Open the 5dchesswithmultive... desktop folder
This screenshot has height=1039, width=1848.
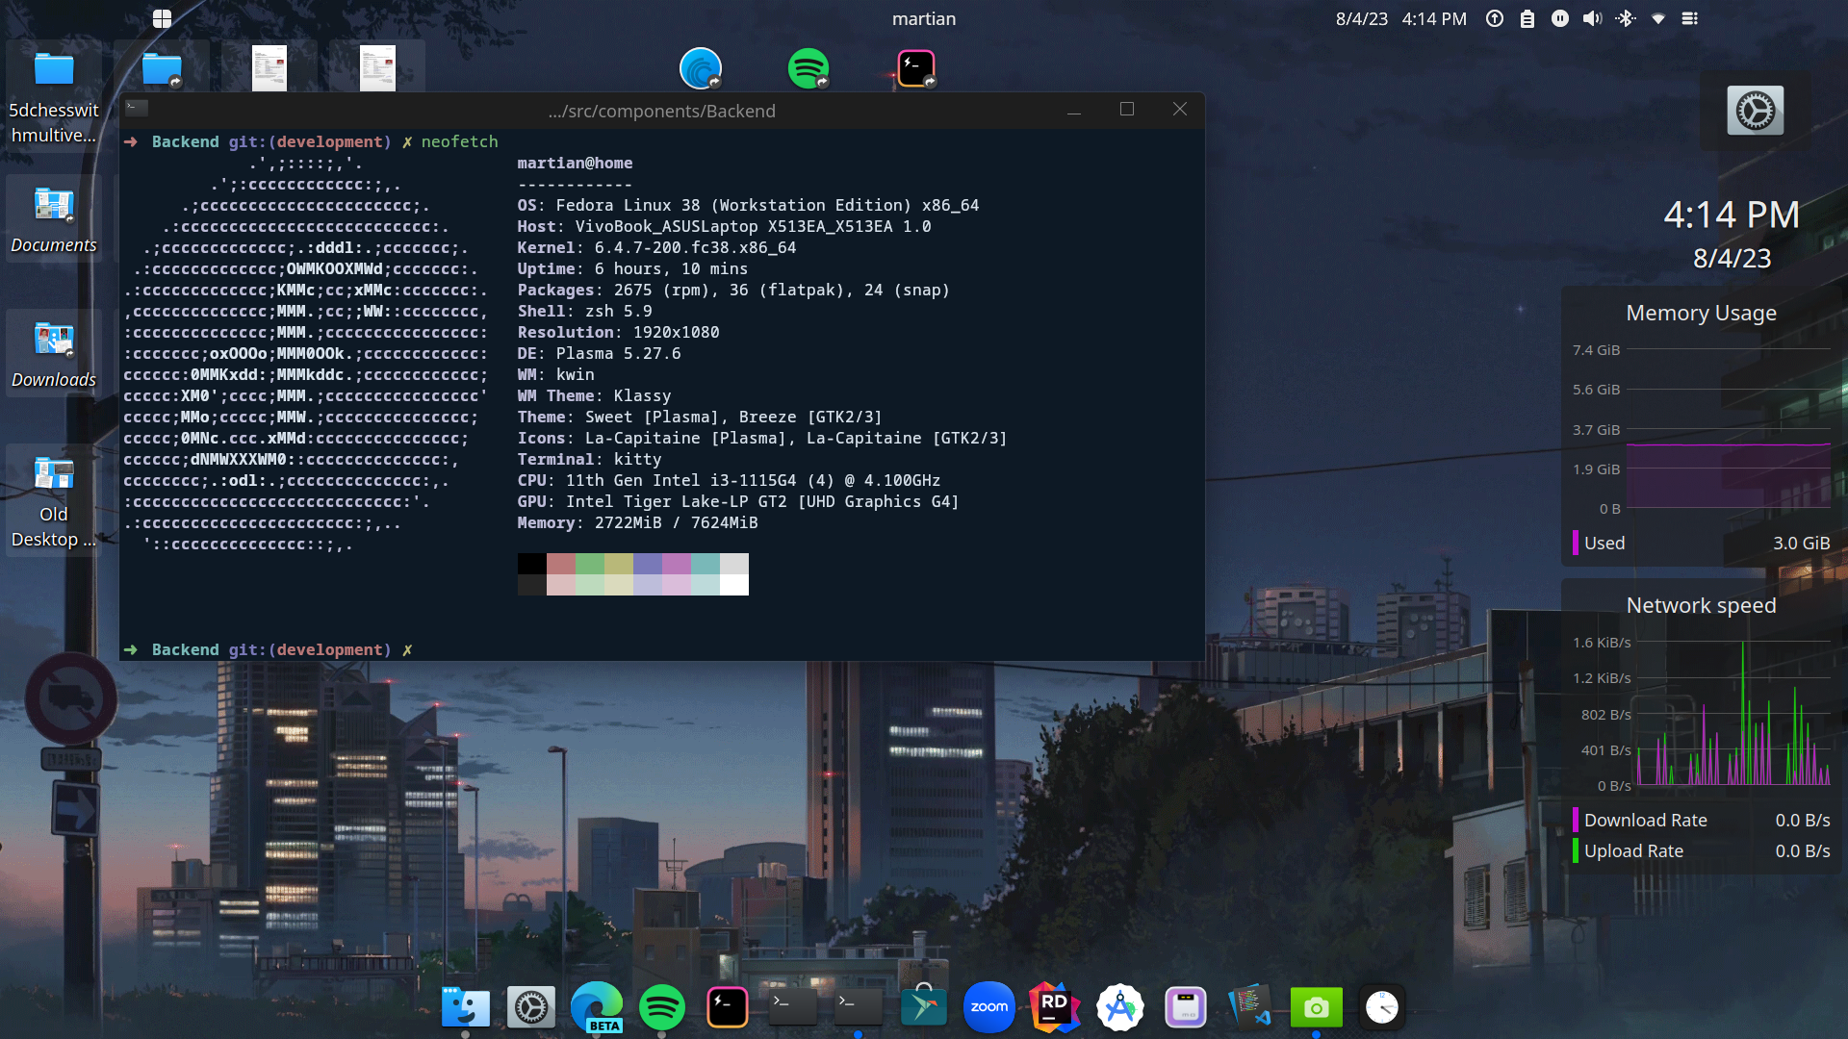click(x=54, y=94)
